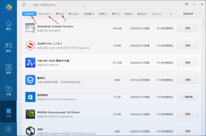Click the 573 MB size value
The height and width of the screenshot is (136, 206).
(117, 63)
